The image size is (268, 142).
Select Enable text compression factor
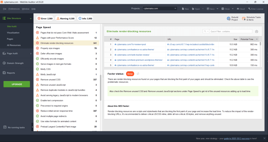(66, 100)
